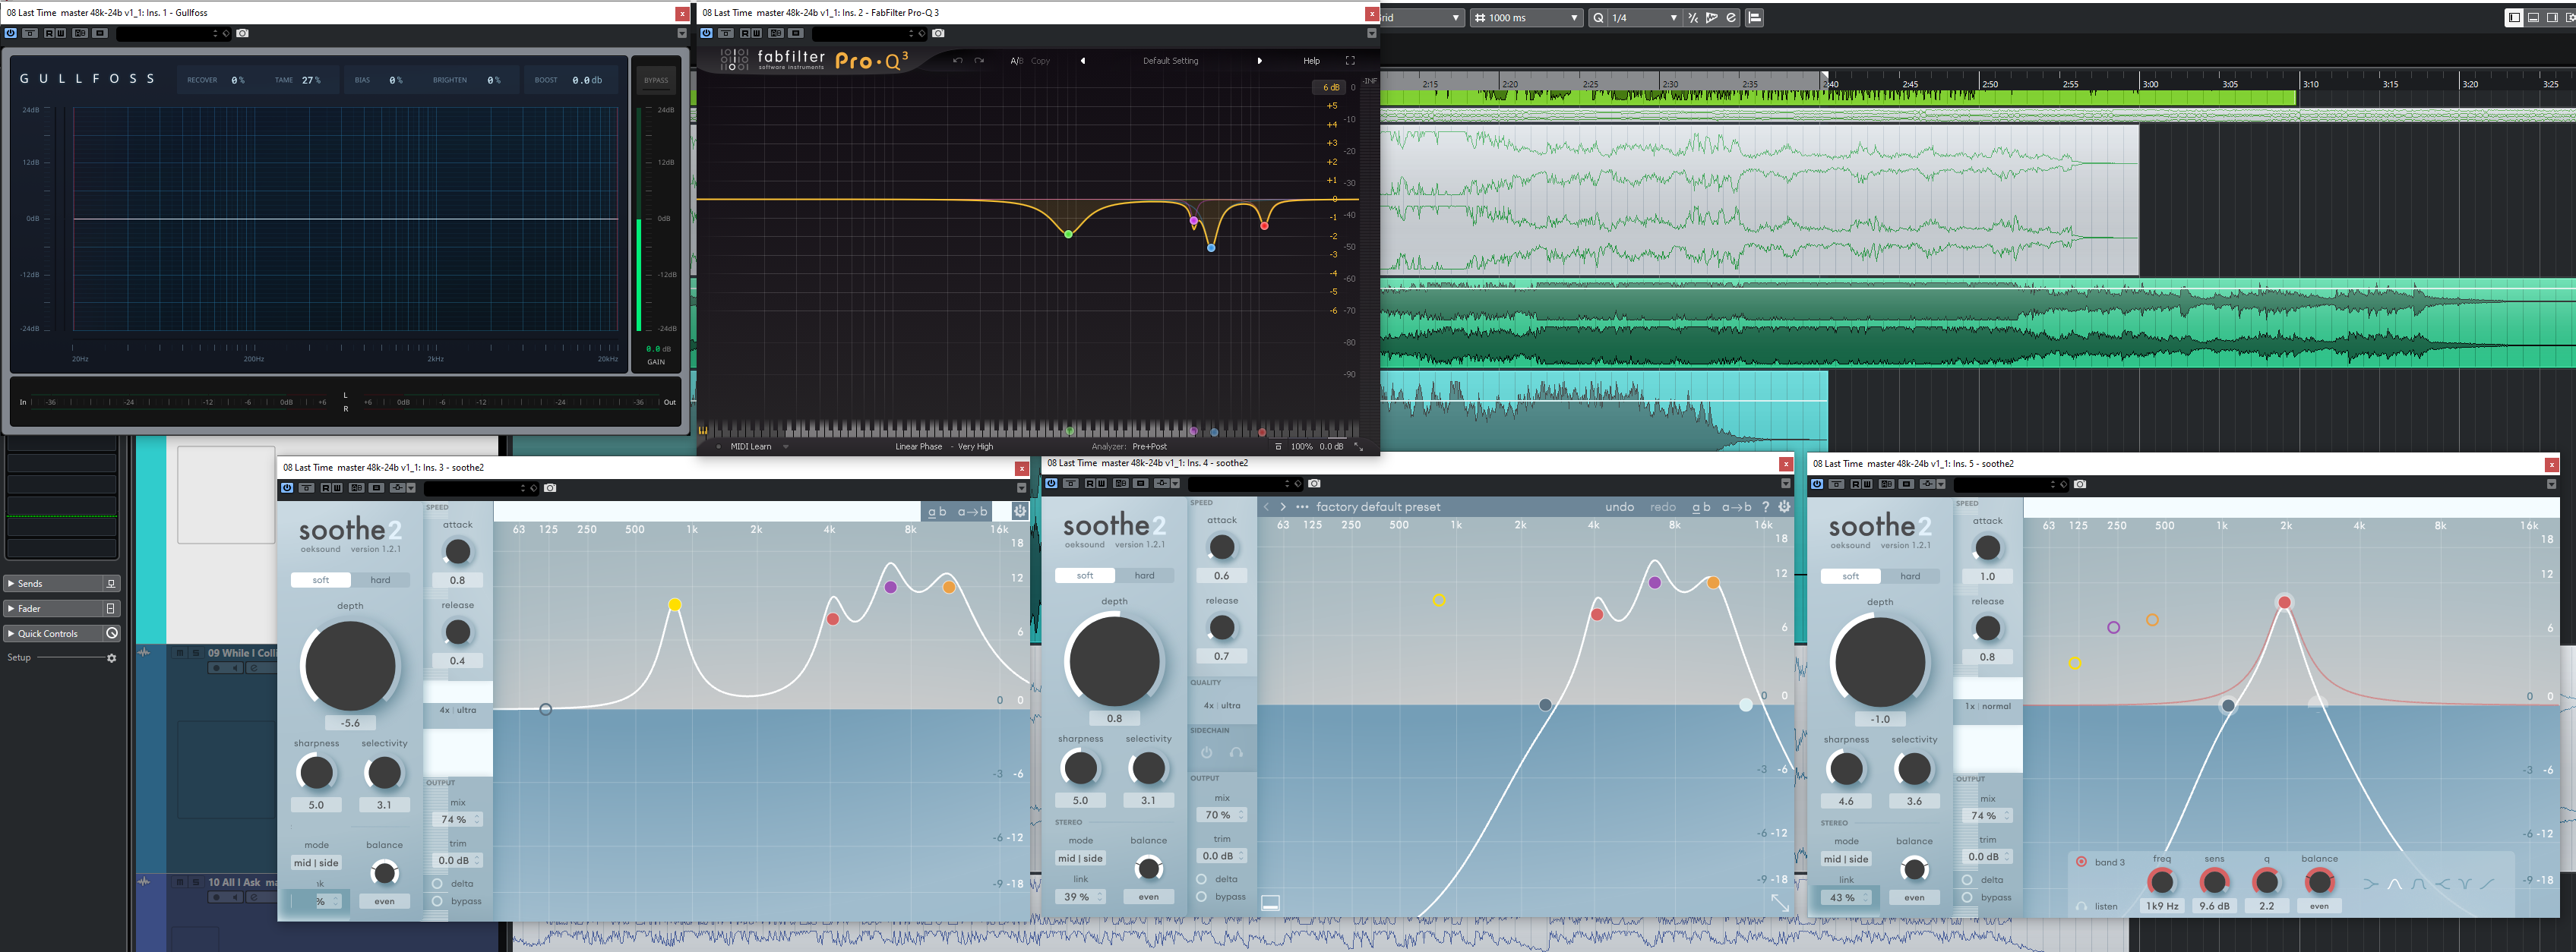Bypass Gullfoss with blue power icon
This screenshot has width=2576, height=952.
11,33
